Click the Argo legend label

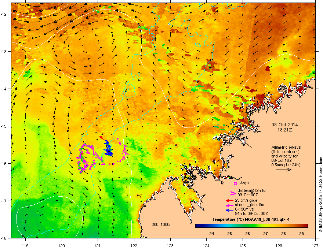(x=244, y=183)
